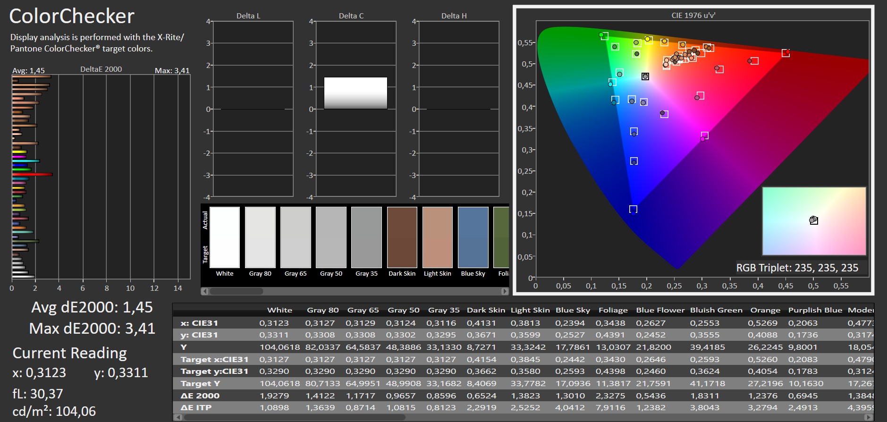Image resolution: width=887 pixels, height=422 pixels.
Task: Click the swatch strip horizontal scrollbar thumb
Action: coord(236,291)
